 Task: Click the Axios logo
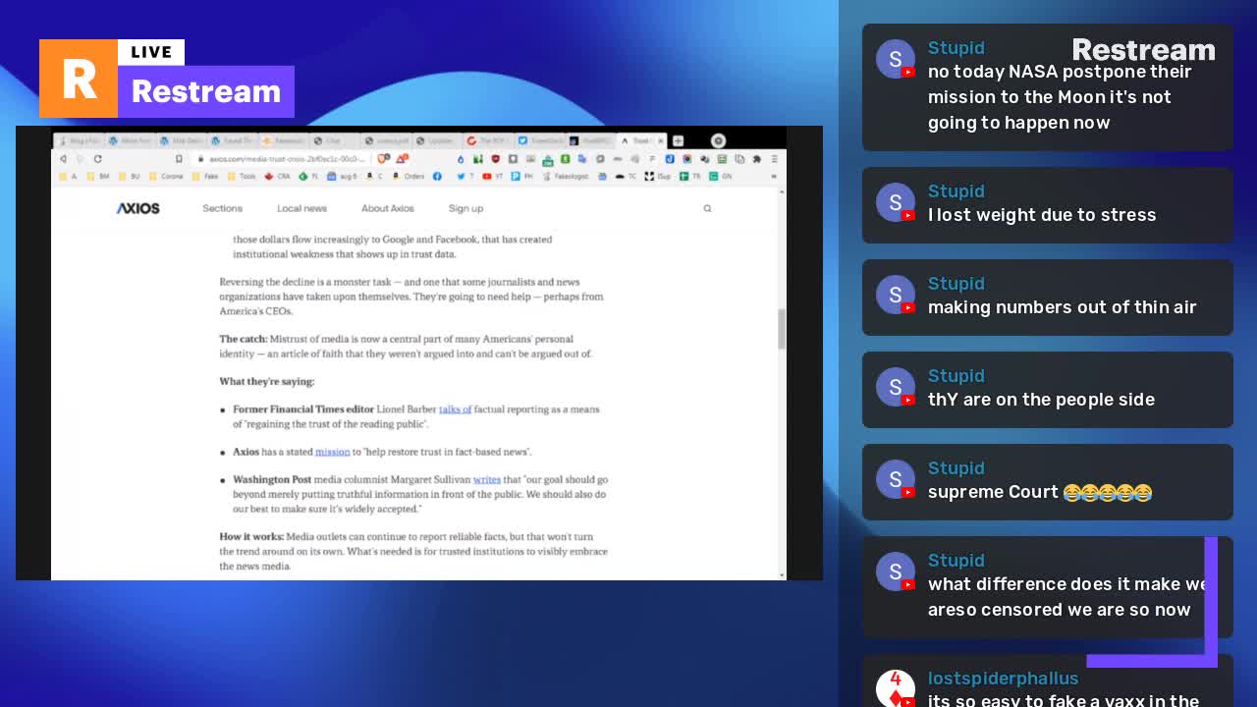coord(137,208)
